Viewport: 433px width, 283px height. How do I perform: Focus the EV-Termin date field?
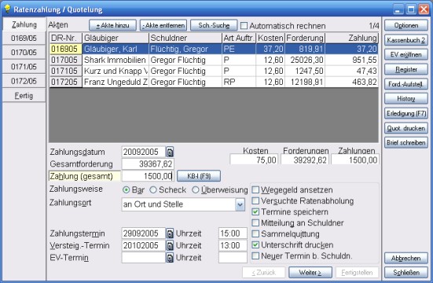point(143,258)
